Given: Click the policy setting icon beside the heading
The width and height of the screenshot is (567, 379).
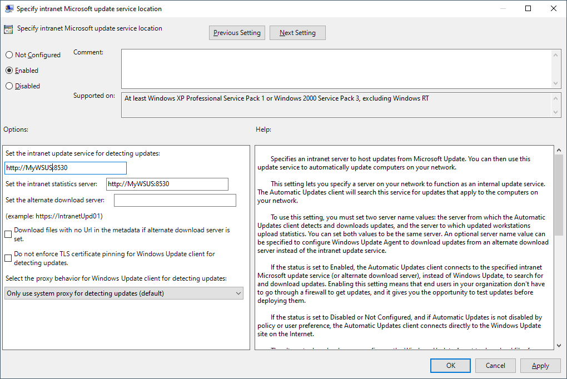Looking at the screenshot, I should 8,29.
